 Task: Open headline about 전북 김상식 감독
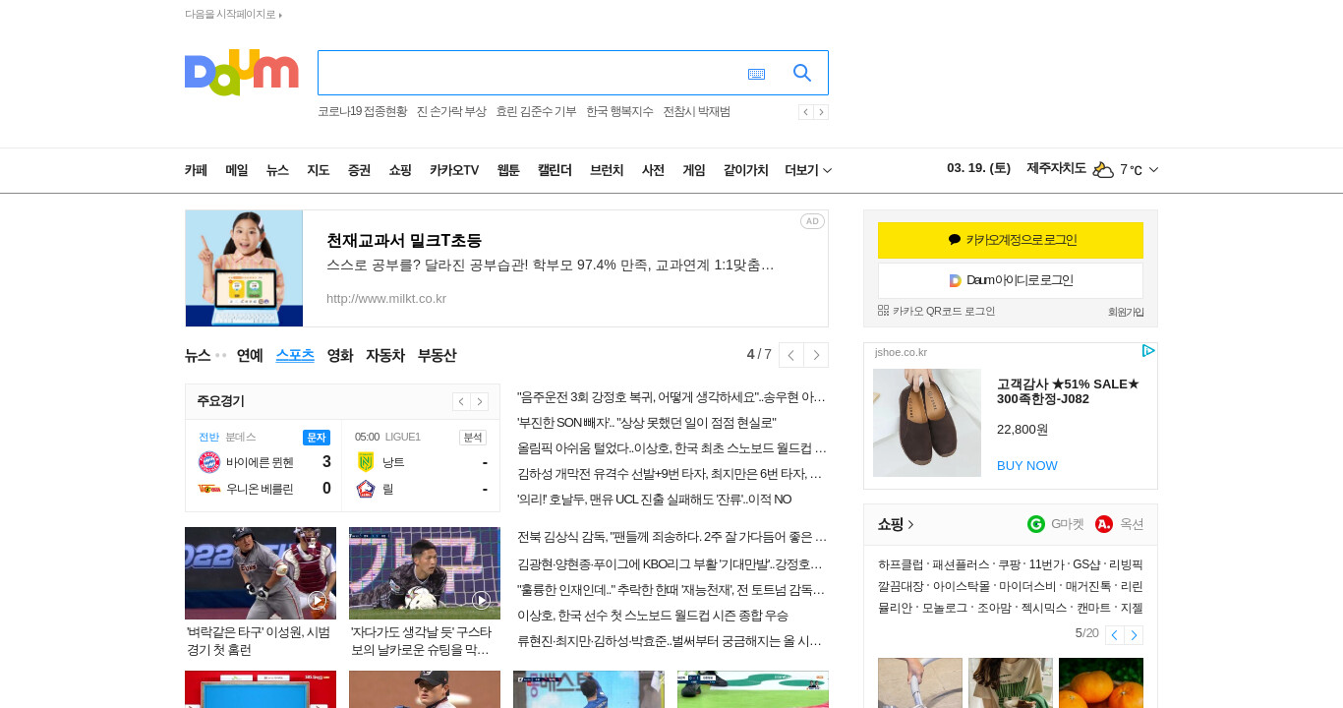point(671,537)
